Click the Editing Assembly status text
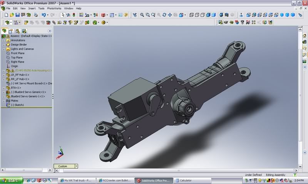The image size is (308, 184). pyautogui.click(x=275, y=175)
